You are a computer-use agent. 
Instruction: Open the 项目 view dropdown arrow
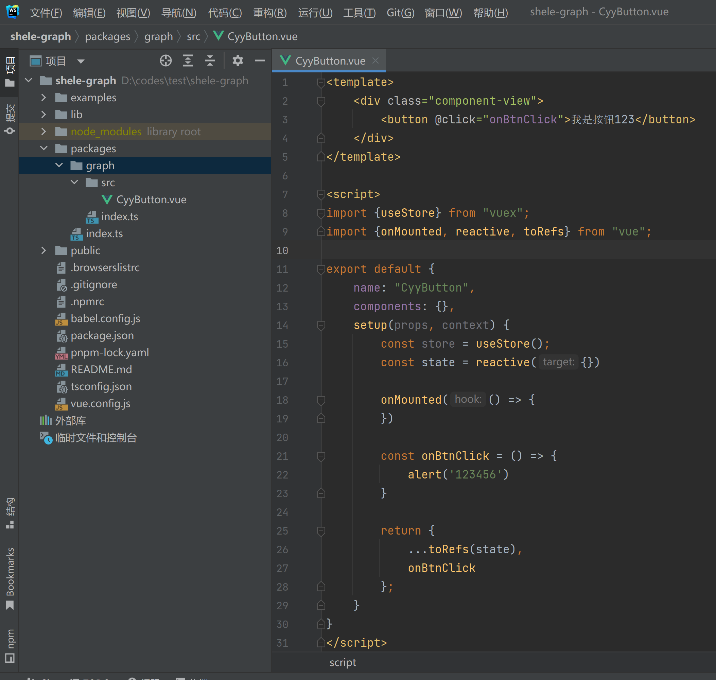(x=81, y=61)
